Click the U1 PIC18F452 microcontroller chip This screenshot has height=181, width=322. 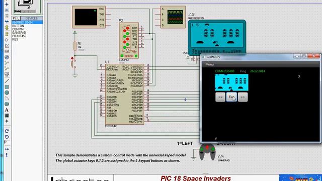tap(124, 94)
